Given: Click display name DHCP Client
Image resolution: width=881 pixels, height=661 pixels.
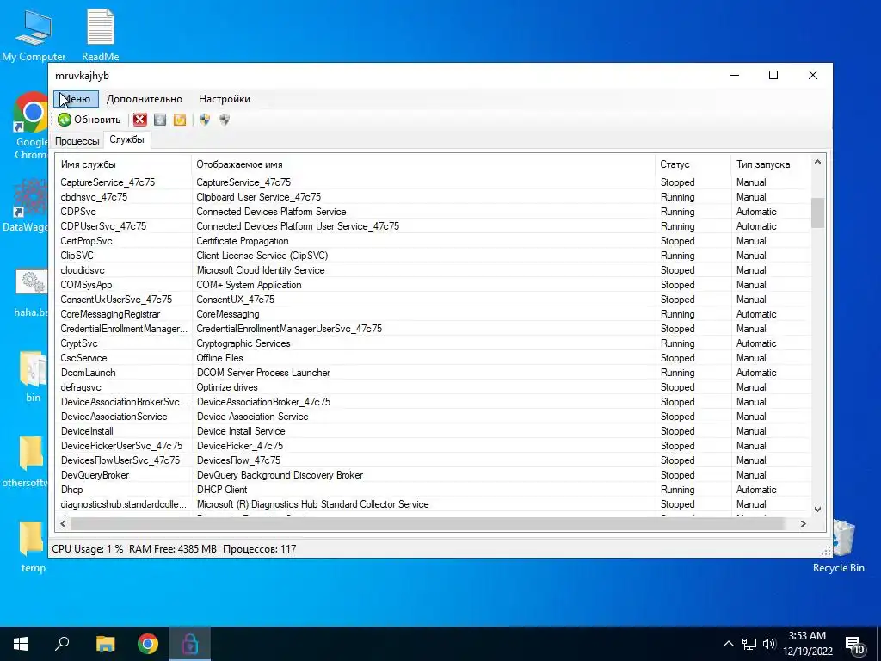Looking at the screenshot, I should (222, 489).
